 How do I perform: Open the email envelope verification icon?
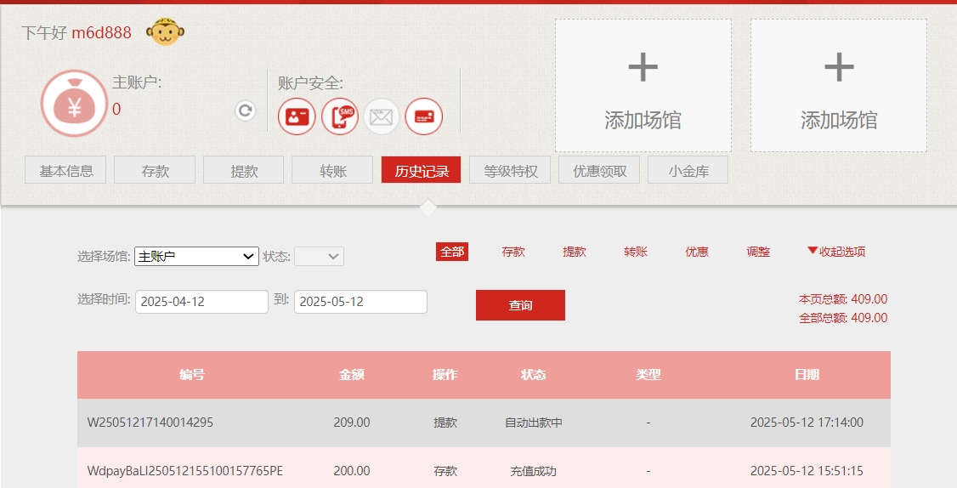coord(382,116)
